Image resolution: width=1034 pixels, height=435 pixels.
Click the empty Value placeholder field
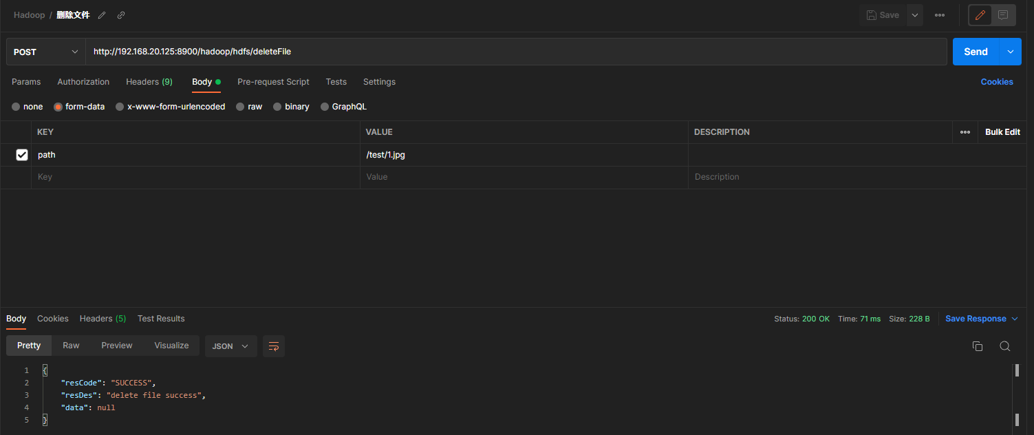[524, 177]
